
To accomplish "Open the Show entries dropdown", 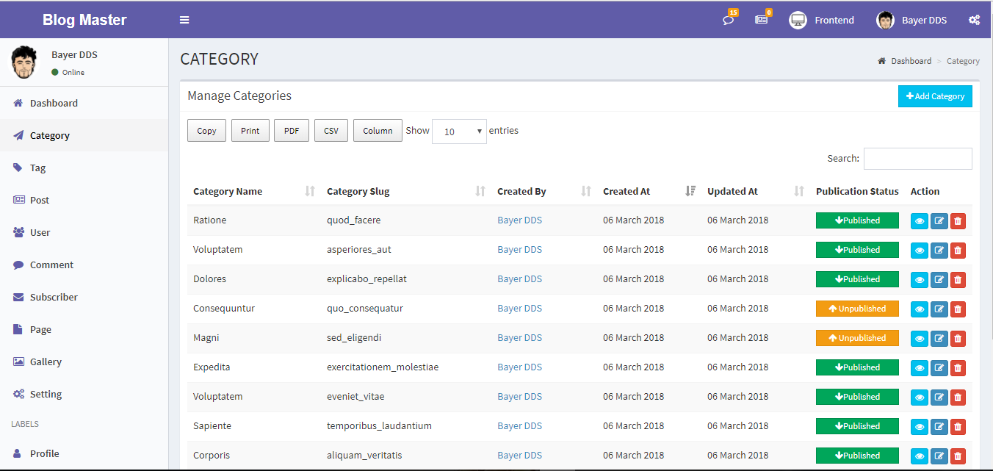I will tap(459, 132).
